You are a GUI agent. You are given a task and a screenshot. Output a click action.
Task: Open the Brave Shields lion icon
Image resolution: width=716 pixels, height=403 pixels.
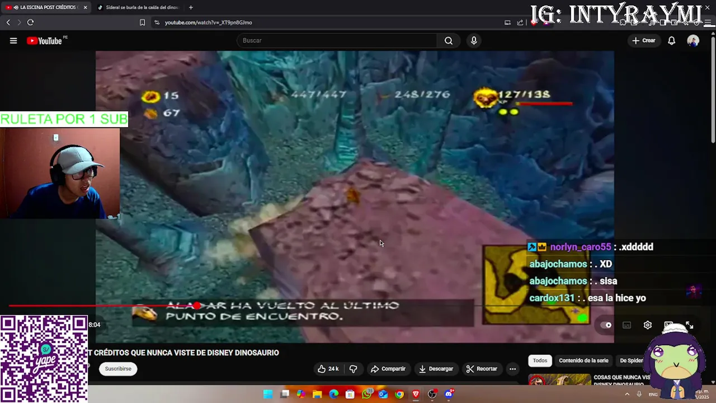click(534, 22)
